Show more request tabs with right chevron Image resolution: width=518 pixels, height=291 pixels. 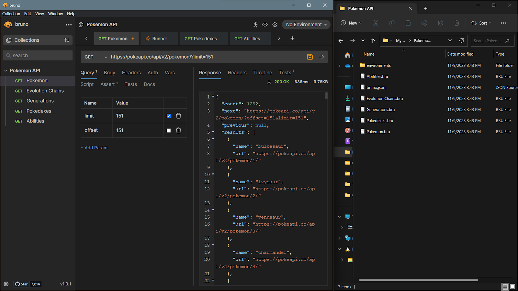pos(279,38)
